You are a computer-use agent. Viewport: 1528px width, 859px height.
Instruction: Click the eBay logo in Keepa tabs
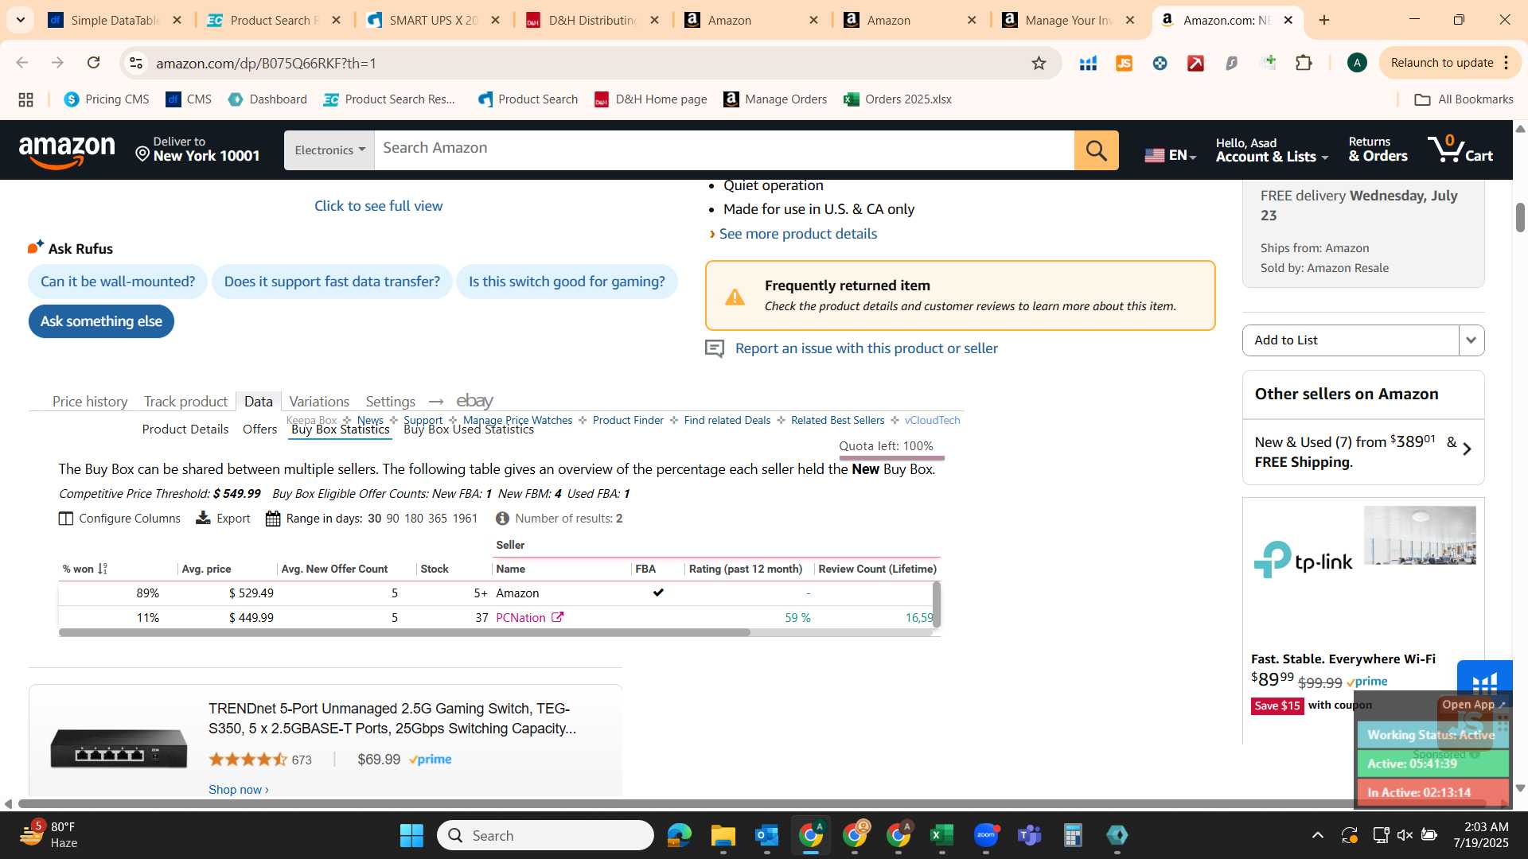tap(475, 401)
